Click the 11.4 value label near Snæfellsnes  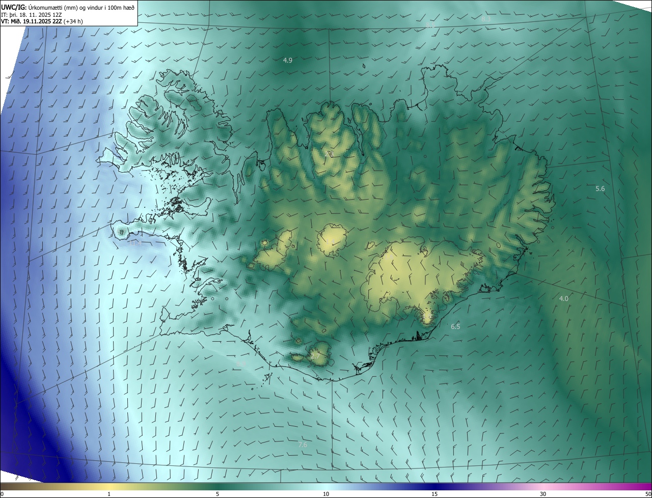tap(135, 243)
